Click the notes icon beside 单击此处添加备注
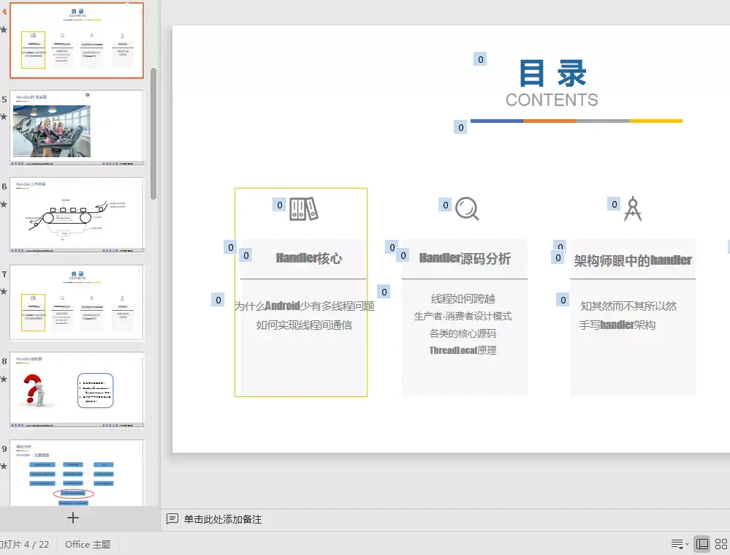The height and width of the screenshot is (555, 730). coord(172,518)
